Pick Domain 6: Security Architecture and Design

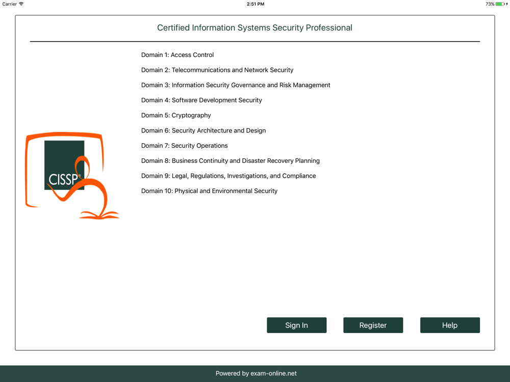[203, 130]
